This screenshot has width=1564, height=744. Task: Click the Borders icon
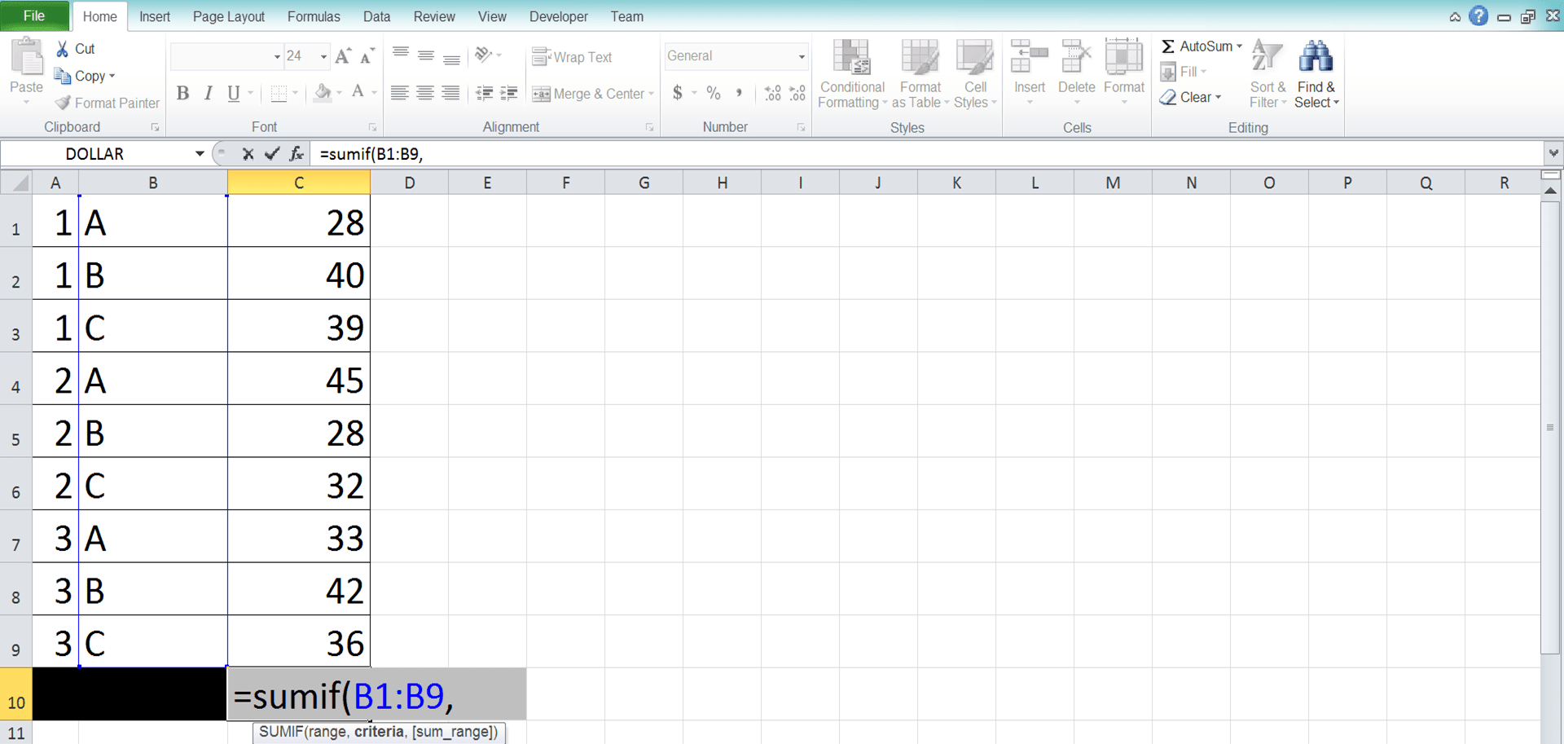[x=279, y=93]
